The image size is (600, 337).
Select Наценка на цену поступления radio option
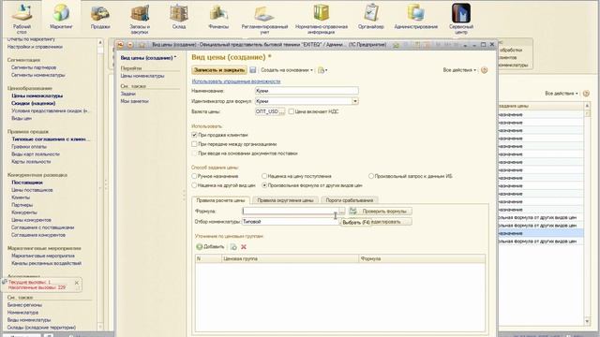pyautogui.click(x=264, y=176)
